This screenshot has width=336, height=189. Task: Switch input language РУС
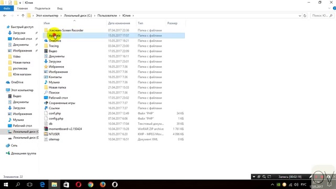coord(303,184)
